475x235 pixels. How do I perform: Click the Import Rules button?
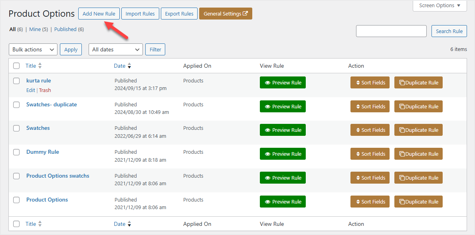coord(140,14)
